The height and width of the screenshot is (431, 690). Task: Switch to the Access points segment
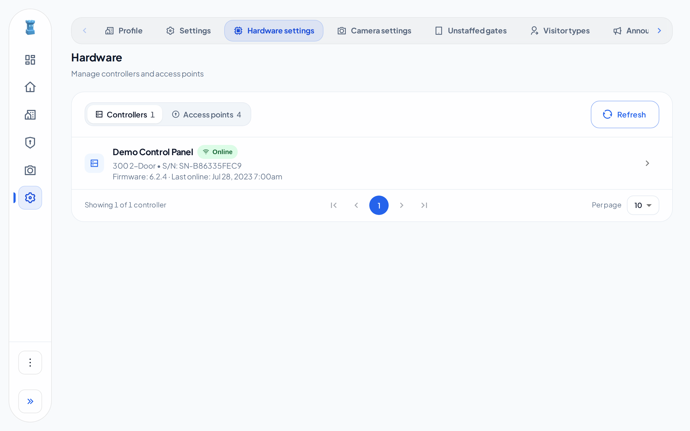coord(207,114)
